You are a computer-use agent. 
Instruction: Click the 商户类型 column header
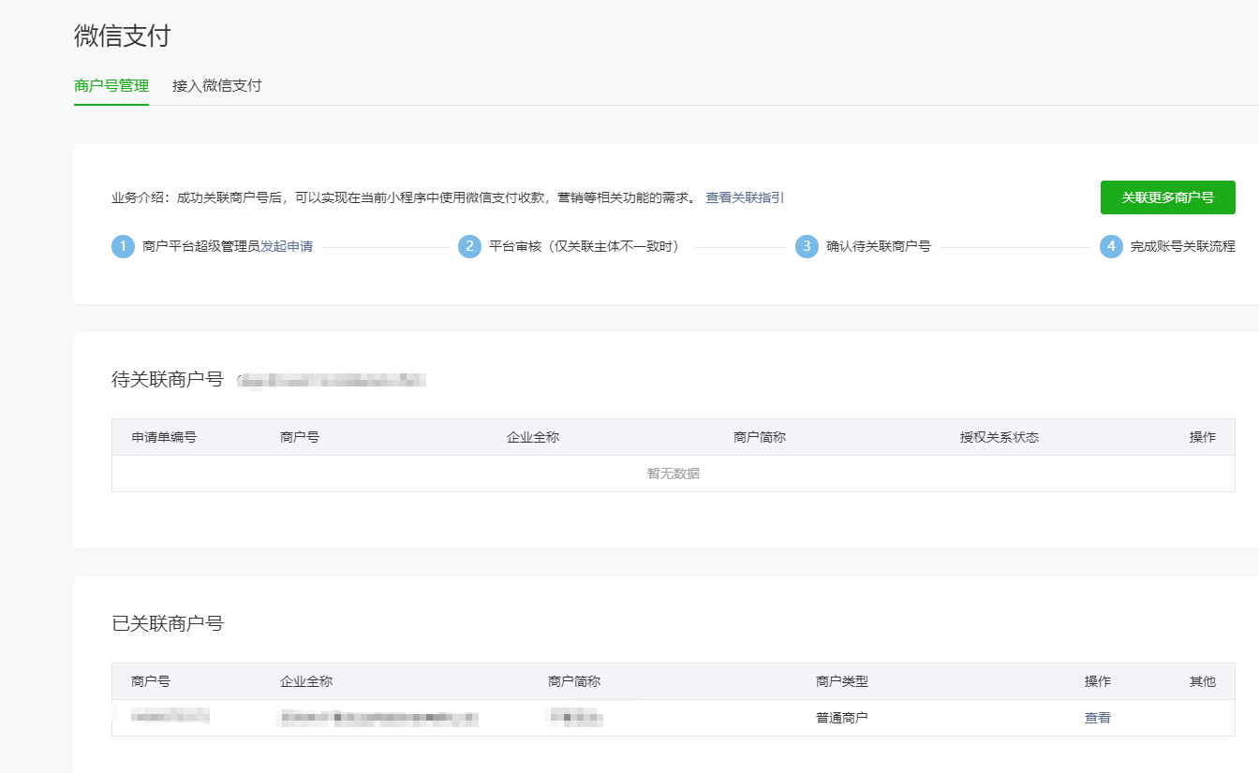[842, 681]
